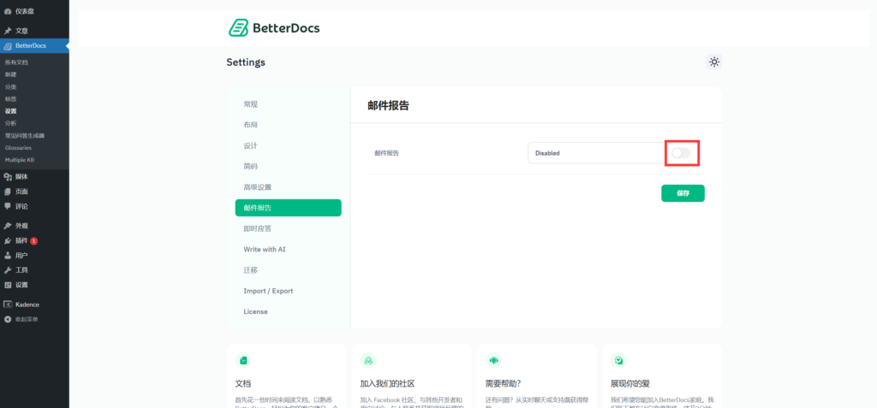Toggle light/dark mode sun icon
The height and width of the screenshot is (408, 877).
pyautogui.click(x=713, y=62)
